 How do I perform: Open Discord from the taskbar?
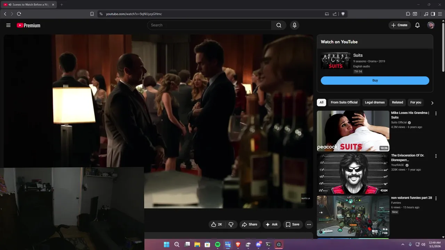[x=258, y=244]
